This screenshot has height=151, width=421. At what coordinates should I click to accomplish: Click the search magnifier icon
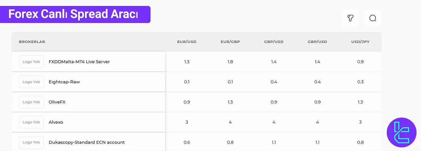pos(373,19)
